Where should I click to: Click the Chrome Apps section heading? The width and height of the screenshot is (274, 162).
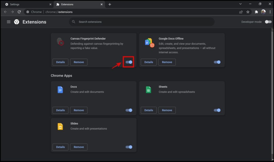(61, 76)
